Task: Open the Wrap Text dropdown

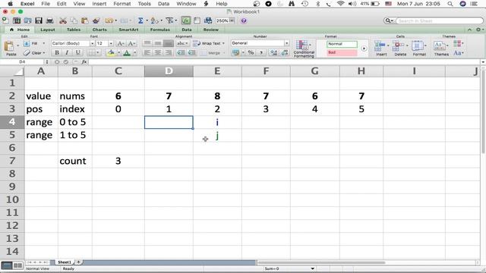Action: pos(223,43)
